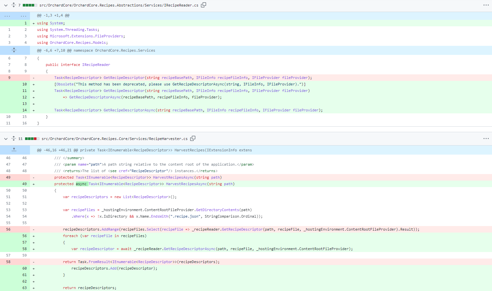Click diffstat bar of RecipeHarvester.cs
Screen dimensions: 492x291
point(32,139)
